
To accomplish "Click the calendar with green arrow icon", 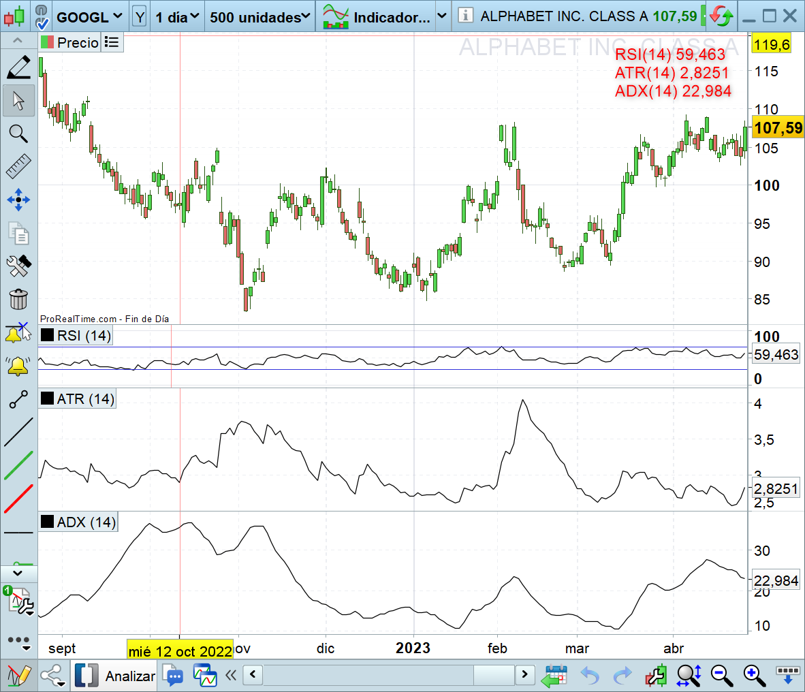I will tap(554, 676).
